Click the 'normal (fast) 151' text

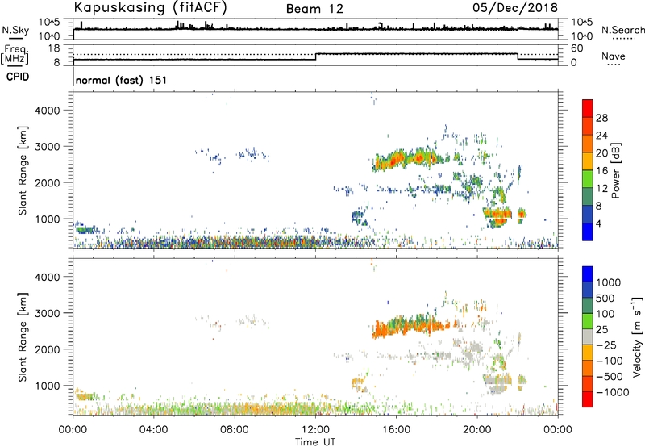point(122,80)
